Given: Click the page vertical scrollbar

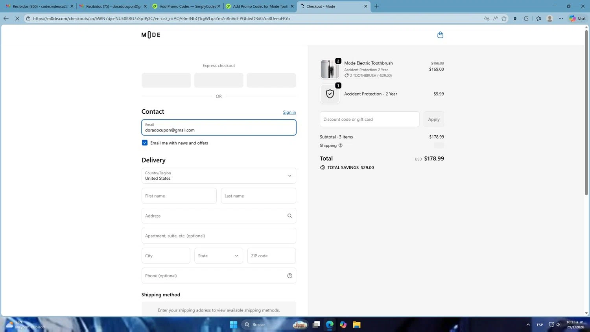Looking at the screenshot, I should coord(586,112).
